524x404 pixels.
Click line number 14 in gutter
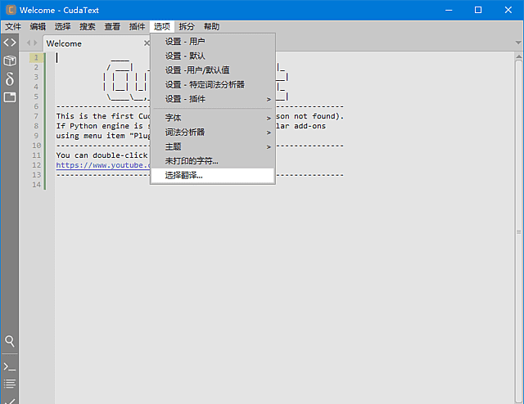(x=36, y=185)
